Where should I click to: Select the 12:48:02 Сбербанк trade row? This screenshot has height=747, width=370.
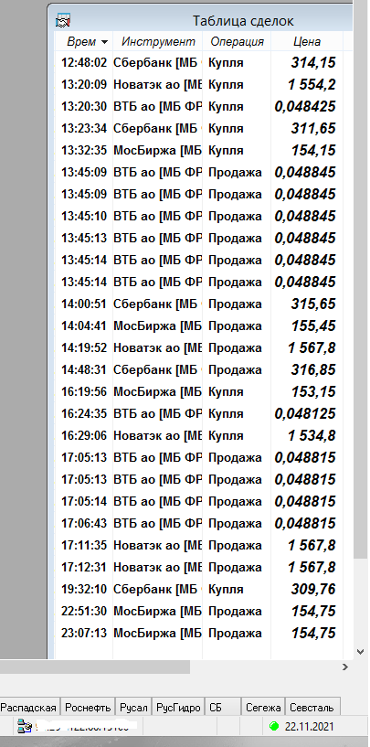pyautogui.click(x=199, y=62)
